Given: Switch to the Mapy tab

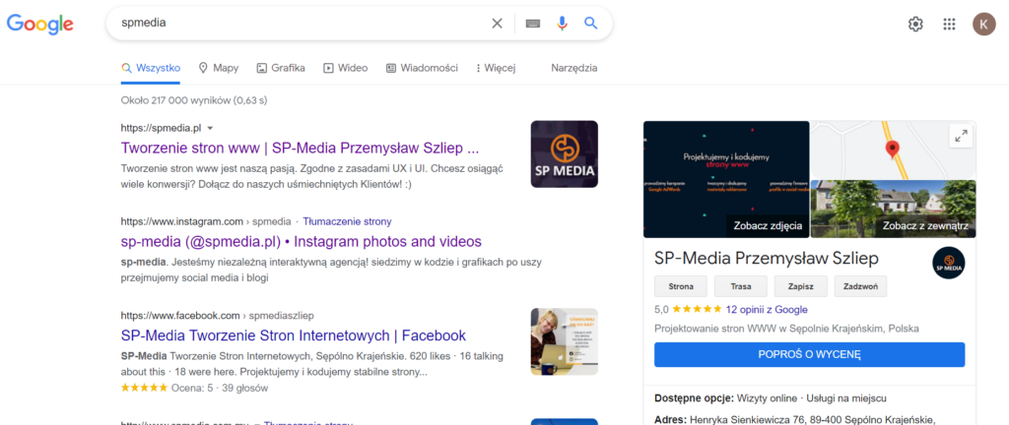Looking at the screenshot, I should tap(218, 68).
